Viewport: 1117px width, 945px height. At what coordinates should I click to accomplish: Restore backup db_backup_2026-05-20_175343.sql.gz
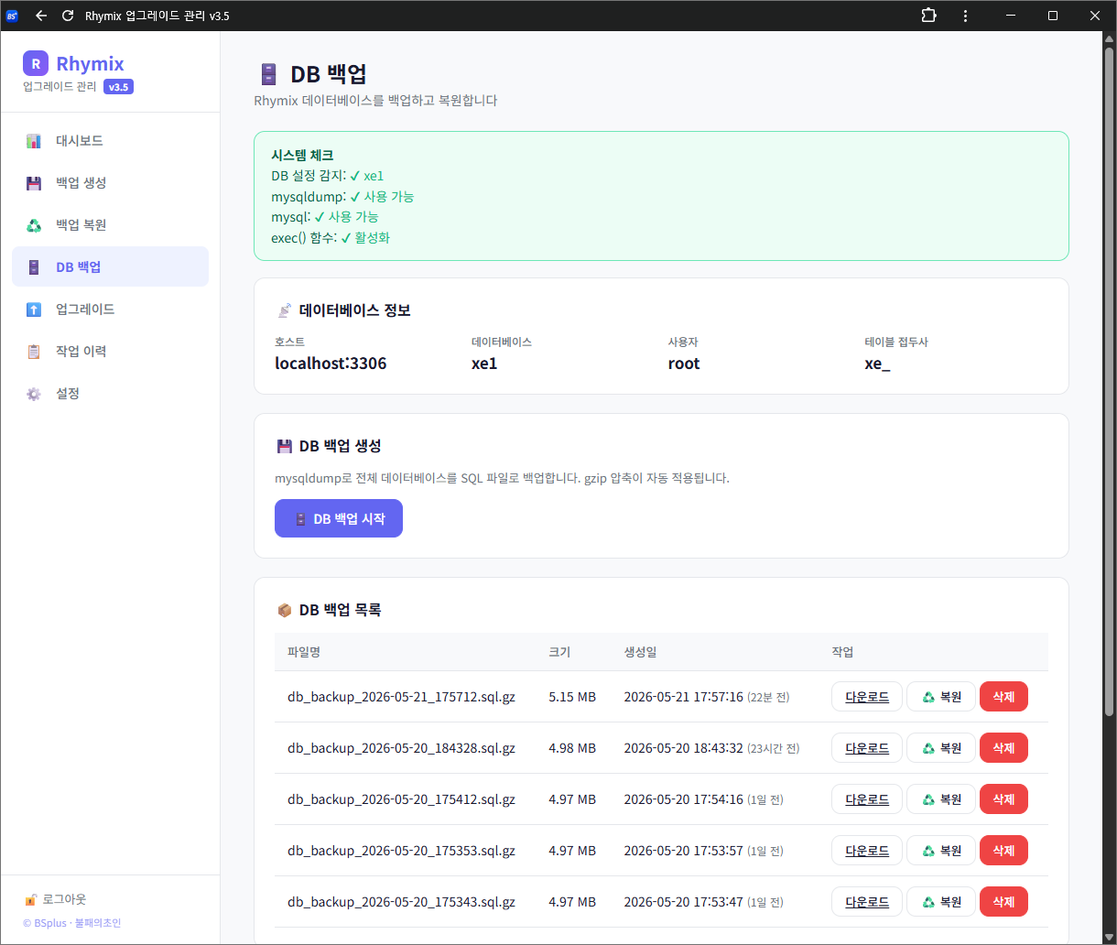click(x=941, y=902)
